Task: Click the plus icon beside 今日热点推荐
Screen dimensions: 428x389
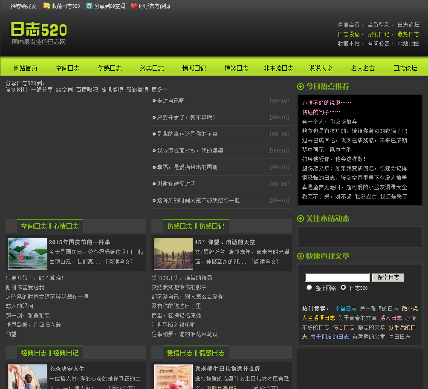Action: [x=300, y=86]
